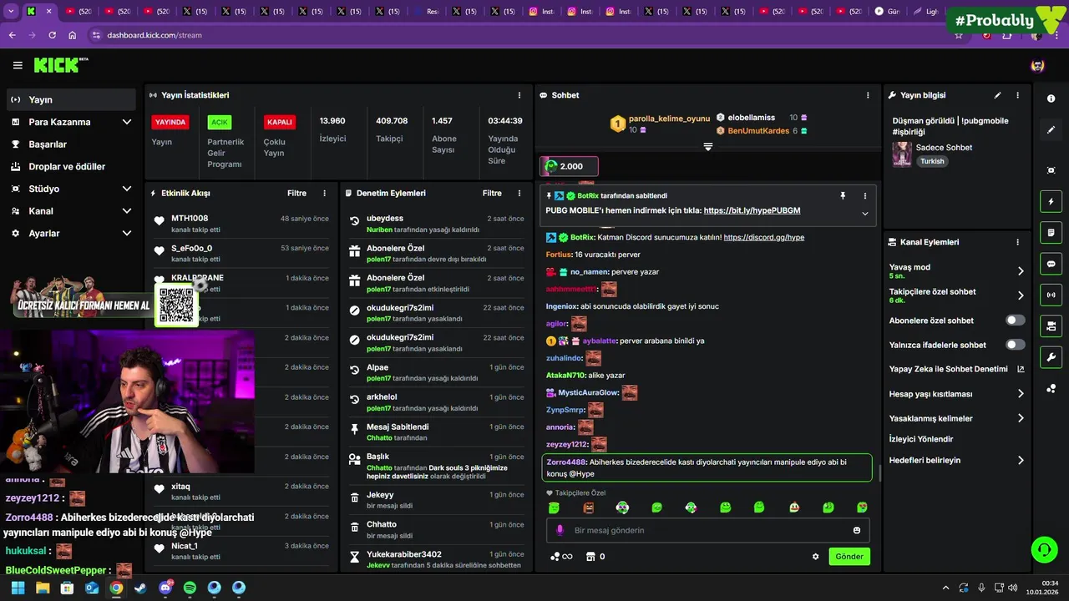Viewport: 1069px width, 601px height.
Task: Unpin the BotRix pinned message with the pin icon
Action: point(843,195)
